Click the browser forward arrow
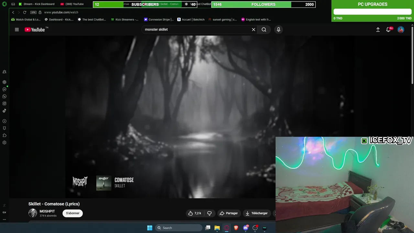 [x=19, y=12]
